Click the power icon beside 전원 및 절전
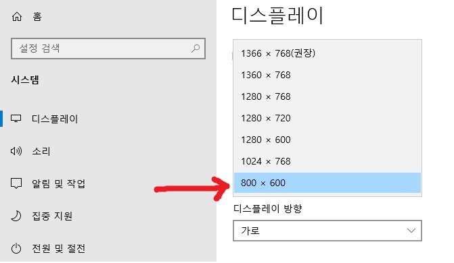Image resolution: width=454 pixels, height=263 pixels. [x=16, y=248]
